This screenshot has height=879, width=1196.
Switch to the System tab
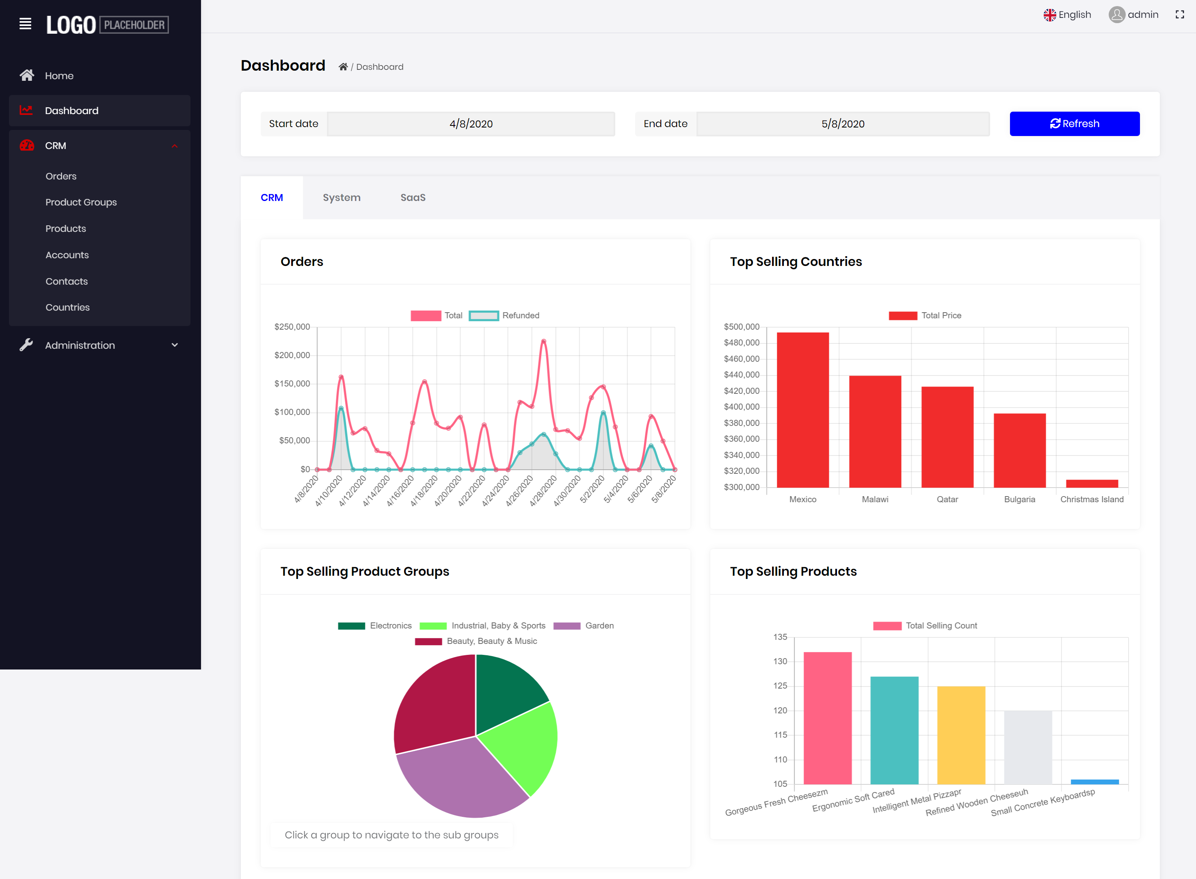tap(341, 197)
